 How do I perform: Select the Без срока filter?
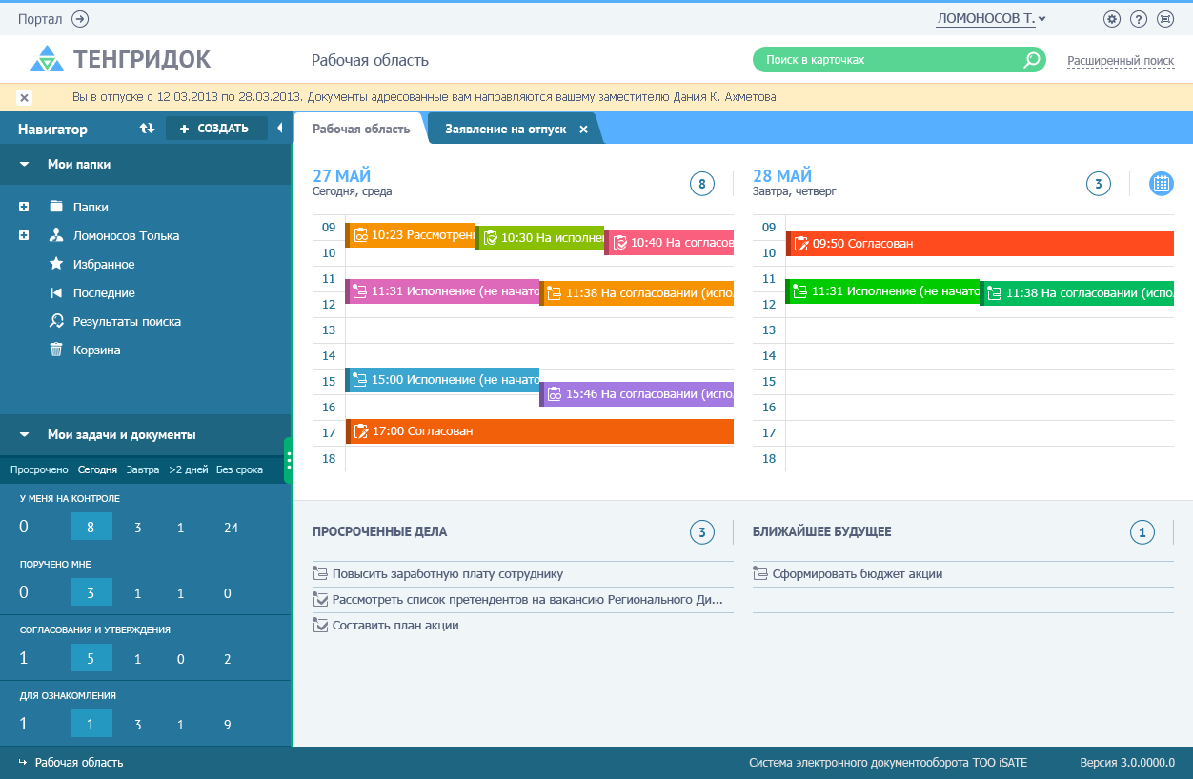point(239,469)
